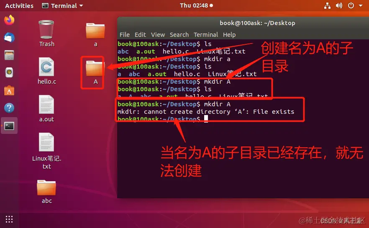Open the system menu power arrow
369x228 pixels.
(360, 5)
